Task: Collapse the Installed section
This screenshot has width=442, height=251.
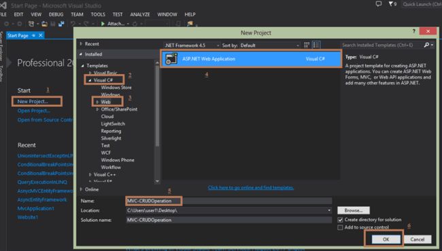Action: tap(81, 54)
